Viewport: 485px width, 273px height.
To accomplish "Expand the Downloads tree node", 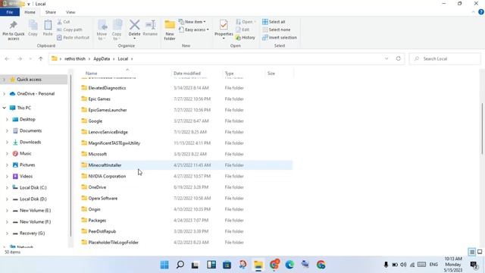I will tap(7, 143).
